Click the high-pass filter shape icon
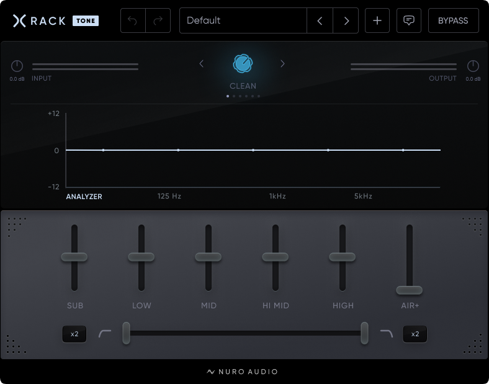The image size is (489, 384). point(105,334)
